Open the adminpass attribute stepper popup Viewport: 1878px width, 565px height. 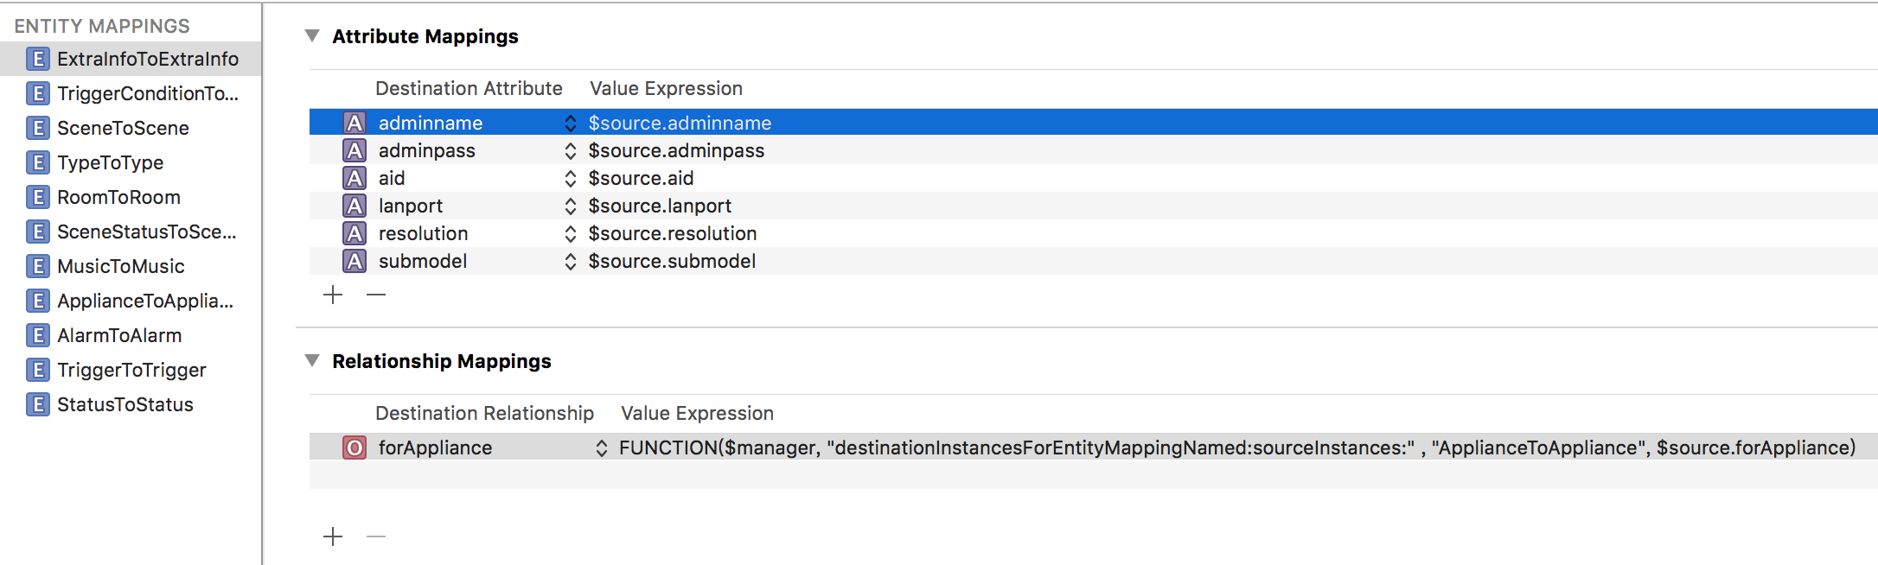(x=570, y=150)
